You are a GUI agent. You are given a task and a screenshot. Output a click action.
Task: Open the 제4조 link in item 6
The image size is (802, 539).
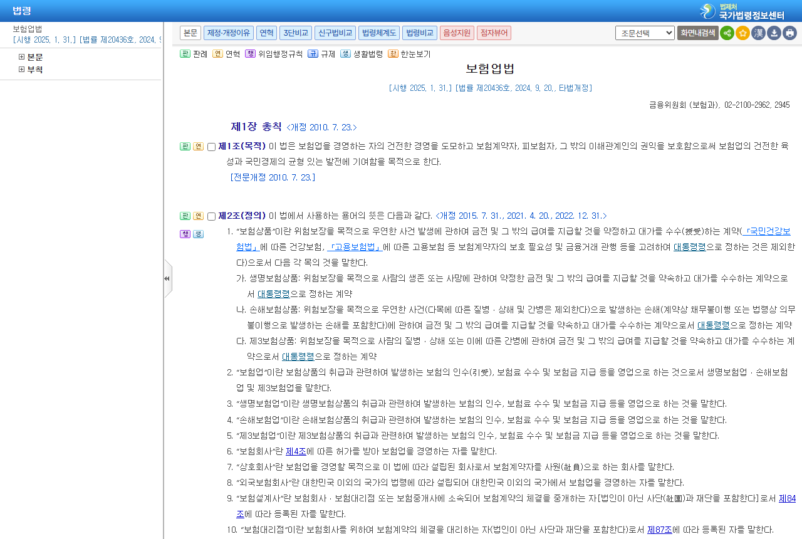coord(296,451)
